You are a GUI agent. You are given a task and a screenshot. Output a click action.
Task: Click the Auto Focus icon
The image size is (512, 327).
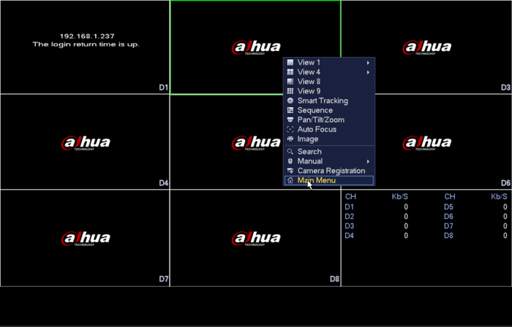(x=290, y=129)
